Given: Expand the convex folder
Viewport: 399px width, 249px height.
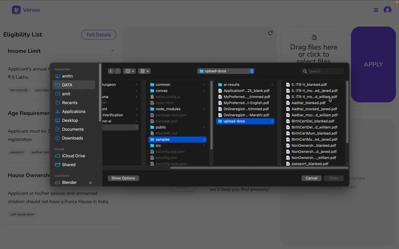Looking at the screenshot, I should click(x=177, y=91).
